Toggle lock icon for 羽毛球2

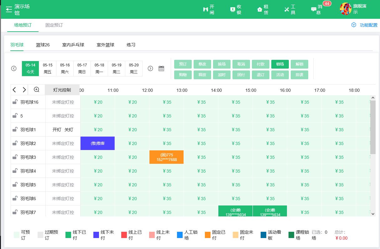pyautogui.click(x=15, y=143)
